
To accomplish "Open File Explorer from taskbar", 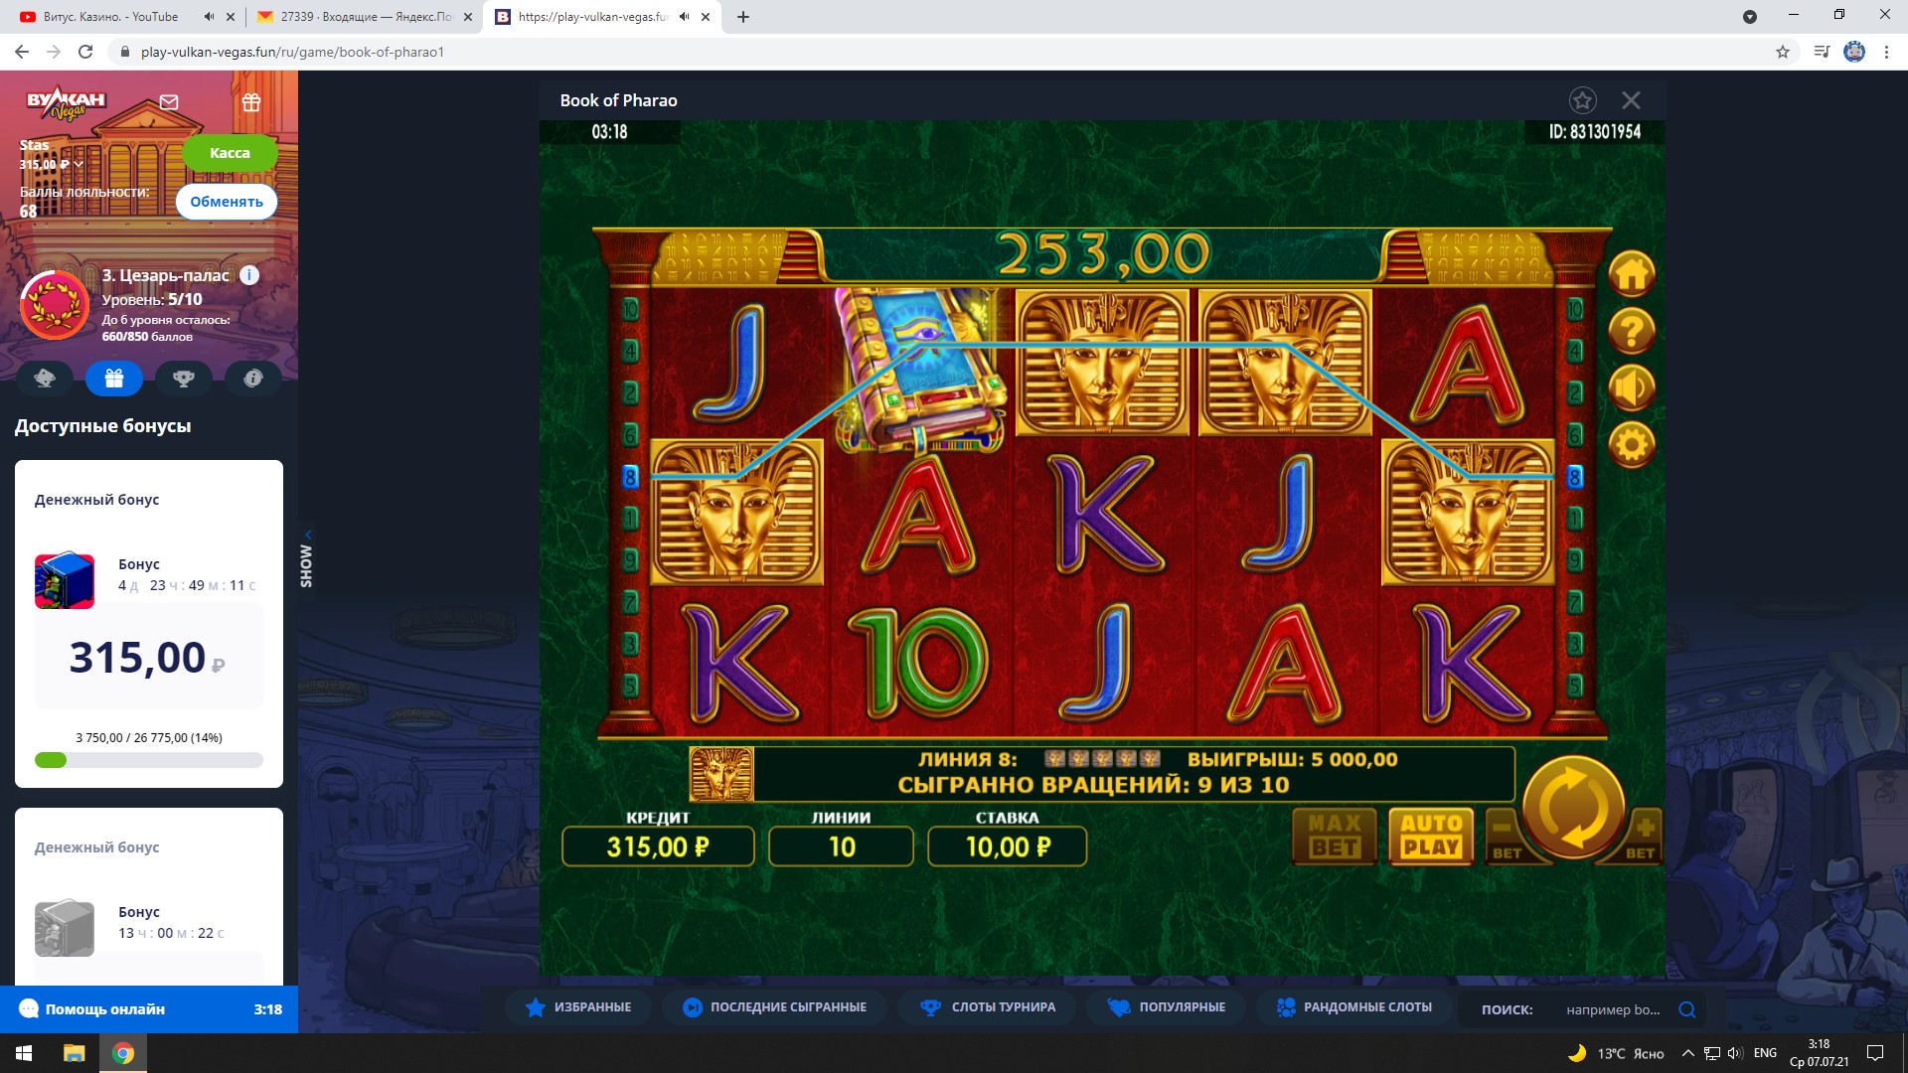I will pos(75,1053).
